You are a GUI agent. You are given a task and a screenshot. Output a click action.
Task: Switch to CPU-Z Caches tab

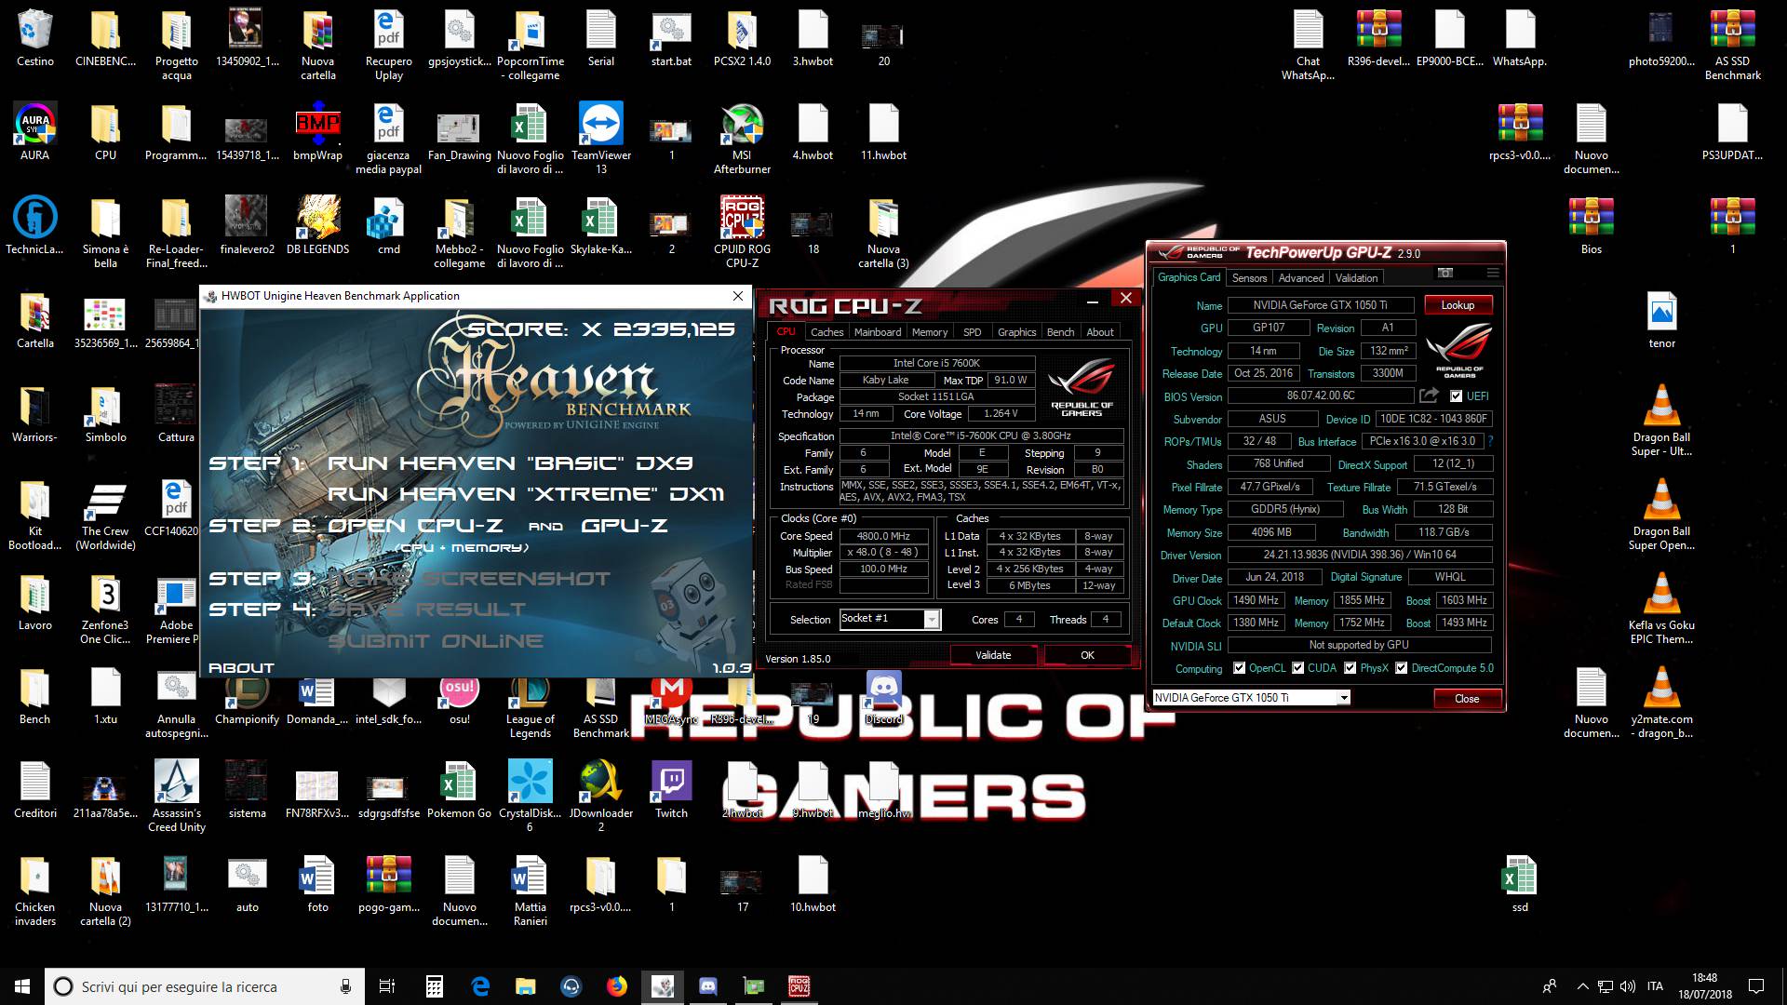click(826, 332)
